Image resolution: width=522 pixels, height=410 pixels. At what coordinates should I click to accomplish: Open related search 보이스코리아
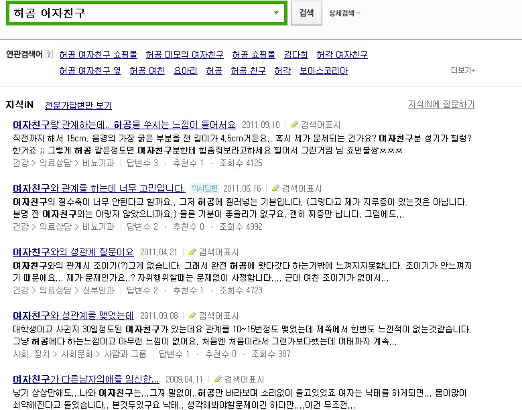pos(324,70)
